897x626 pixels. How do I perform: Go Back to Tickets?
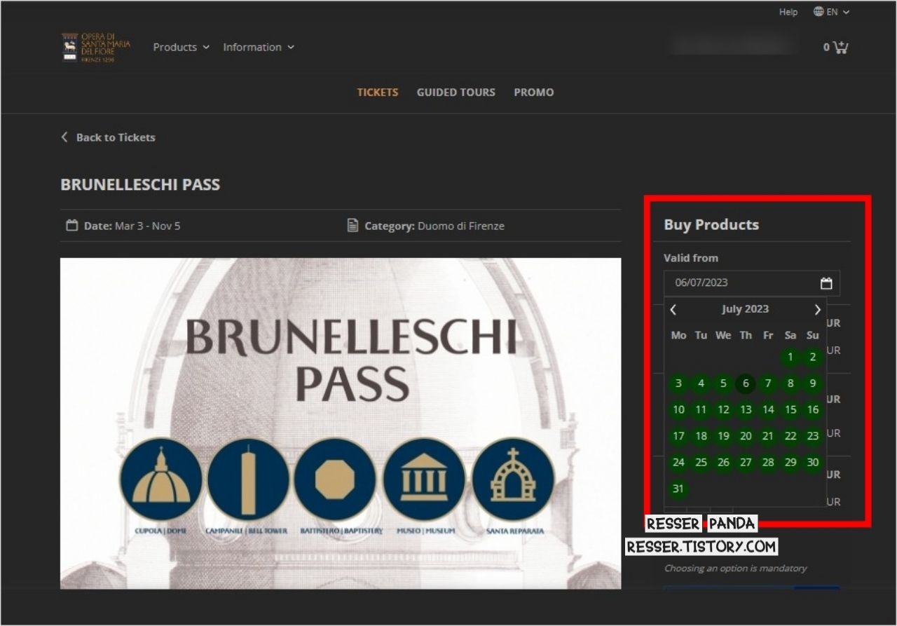109,137
